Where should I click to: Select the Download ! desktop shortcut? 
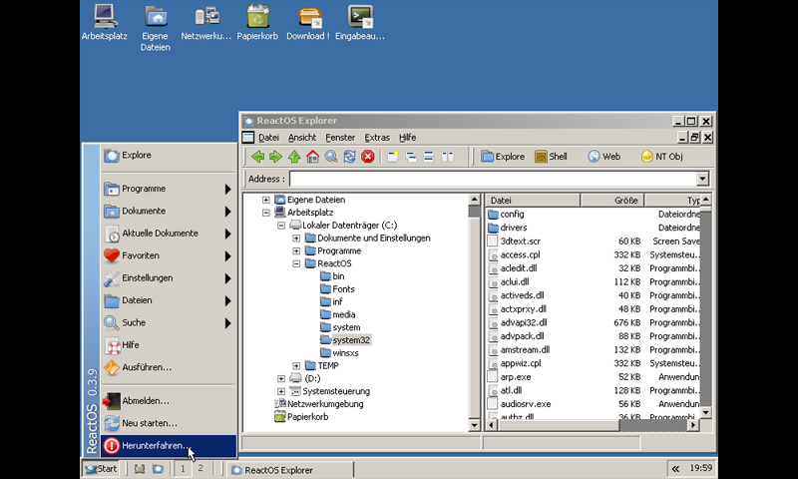point(308,22)
